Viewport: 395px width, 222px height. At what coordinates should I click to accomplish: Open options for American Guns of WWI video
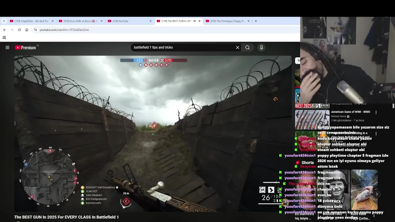point(376,113)
